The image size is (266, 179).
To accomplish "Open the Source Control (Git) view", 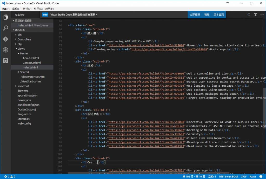I will pyautogui.click(x=5, y=39).
